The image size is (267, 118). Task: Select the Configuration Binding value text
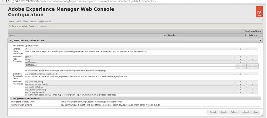(111, 105)
